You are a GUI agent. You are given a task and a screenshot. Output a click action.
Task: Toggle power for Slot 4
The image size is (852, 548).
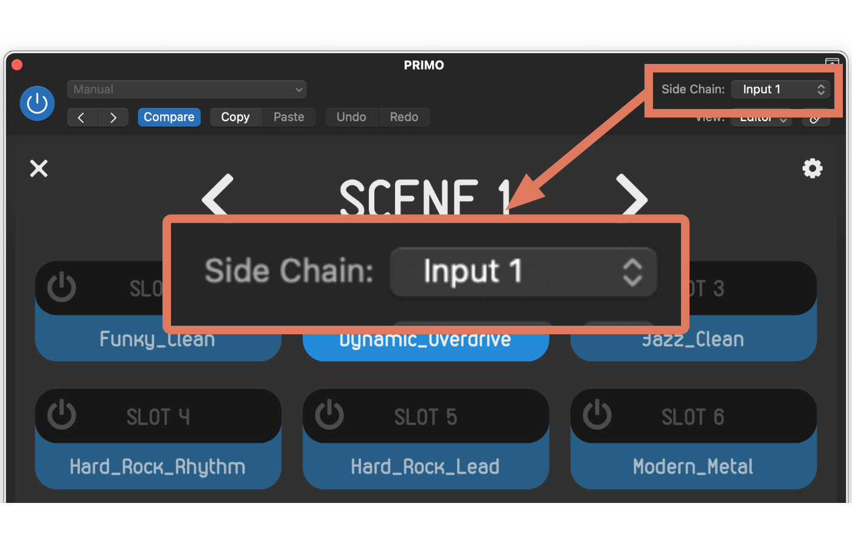tap(61, 415)
